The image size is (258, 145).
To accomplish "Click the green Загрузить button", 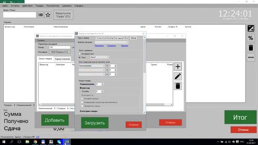I will click(95, 123).
